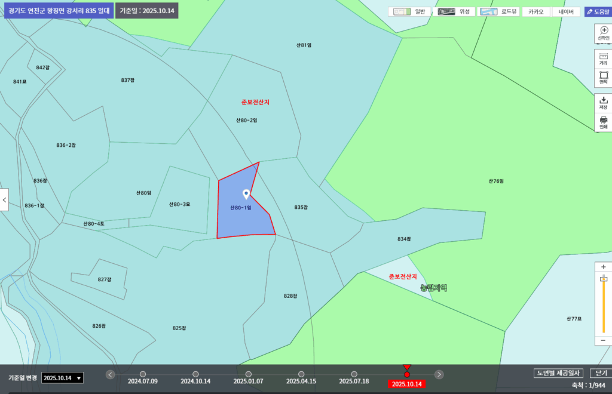Select the 거리 distance measuring tool

[603, 58]
